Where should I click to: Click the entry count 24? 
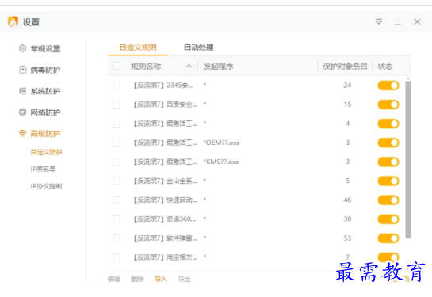[347, 86]
